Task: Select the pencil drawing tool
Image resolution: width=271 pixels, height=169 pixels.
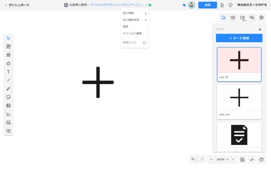Action: [8, 89]
